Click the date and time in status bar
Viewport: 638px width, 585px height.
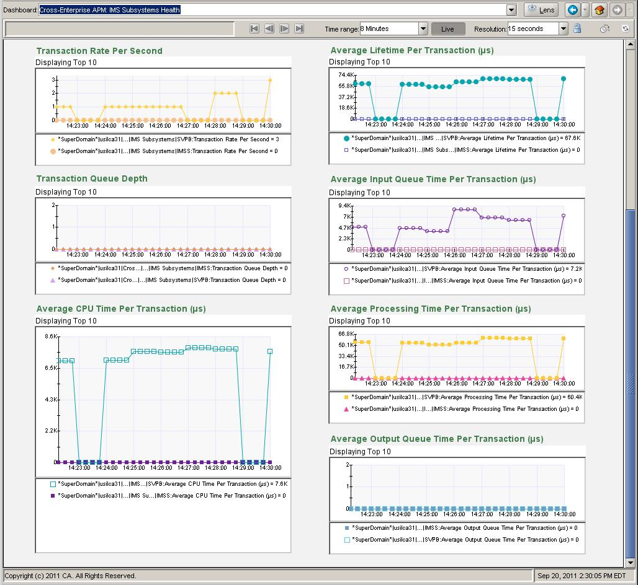[x=582, y=576]
